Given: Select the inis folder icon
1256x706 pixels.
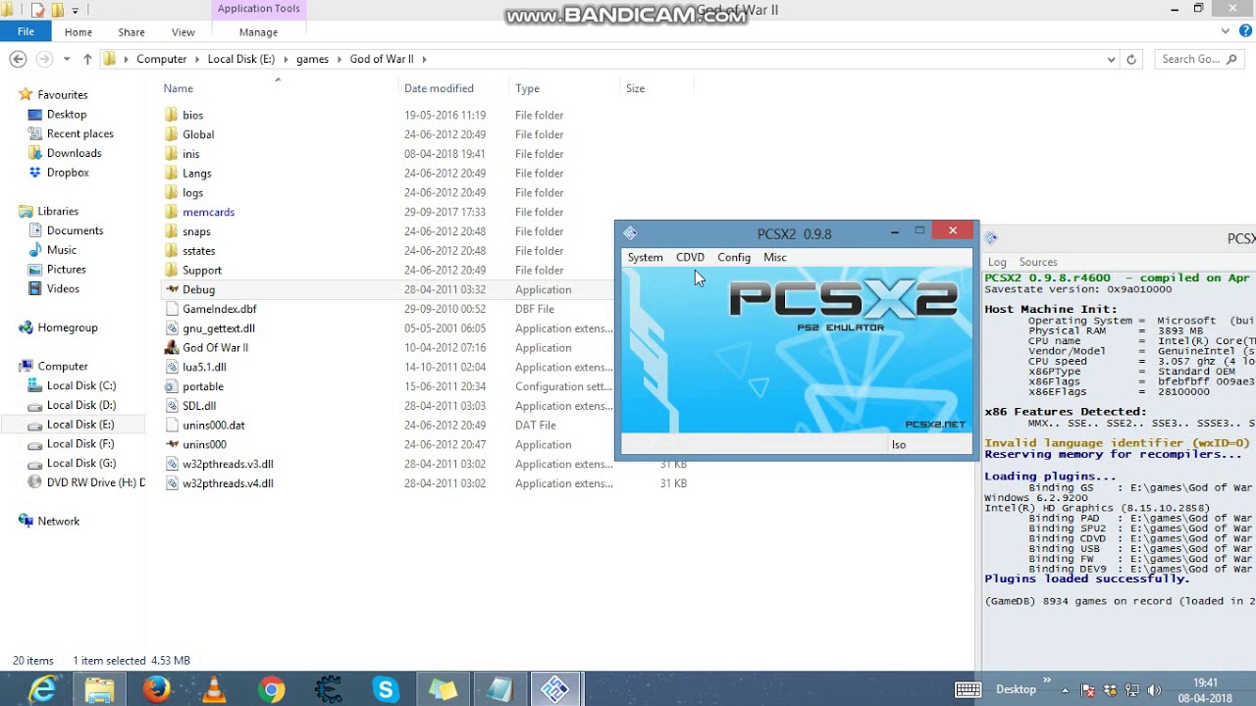Looking at the screenshot, I should click(x=172, y=154).
